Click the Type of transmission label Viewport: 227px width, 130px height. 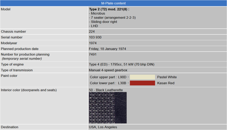(x=17, y=70)
